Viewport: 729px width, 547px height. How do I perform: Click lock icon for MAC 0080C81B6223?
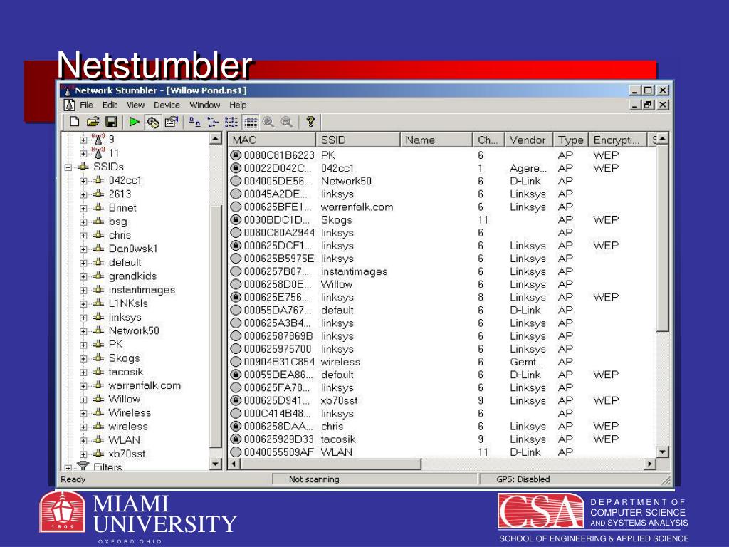pyautogui.click(x=236, y=155)
